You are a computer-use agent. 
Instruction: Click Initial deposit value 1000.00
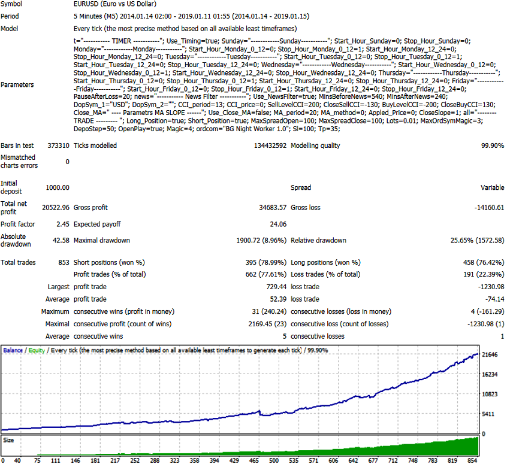[58, 187]
